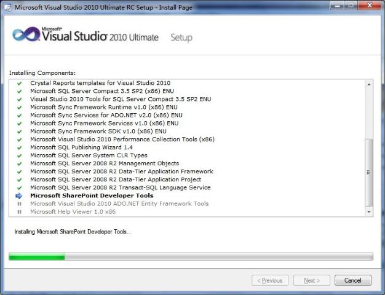The height and width of the screenshot is (295, 385).
Task: Click the disabled Previous button
Action: 270,280
